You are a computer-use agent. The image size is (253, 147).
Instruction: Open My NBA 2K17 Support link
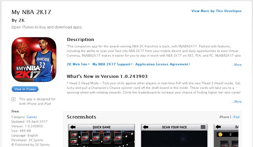pos(112,64)
